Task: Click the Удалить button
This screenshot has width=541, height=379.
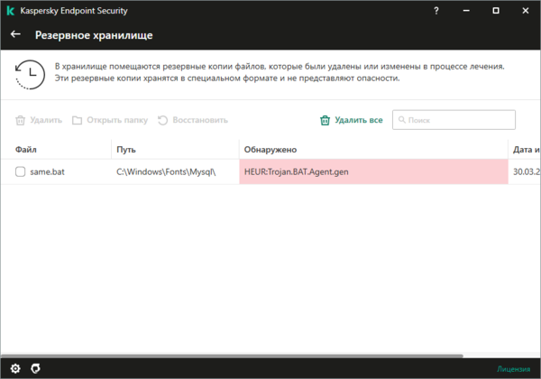Action: (39, 120)
